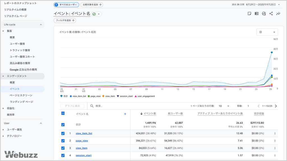The image size is (287, 161).
Task: Click the plus icon in フィルタを追加
Action: [73, 20]
